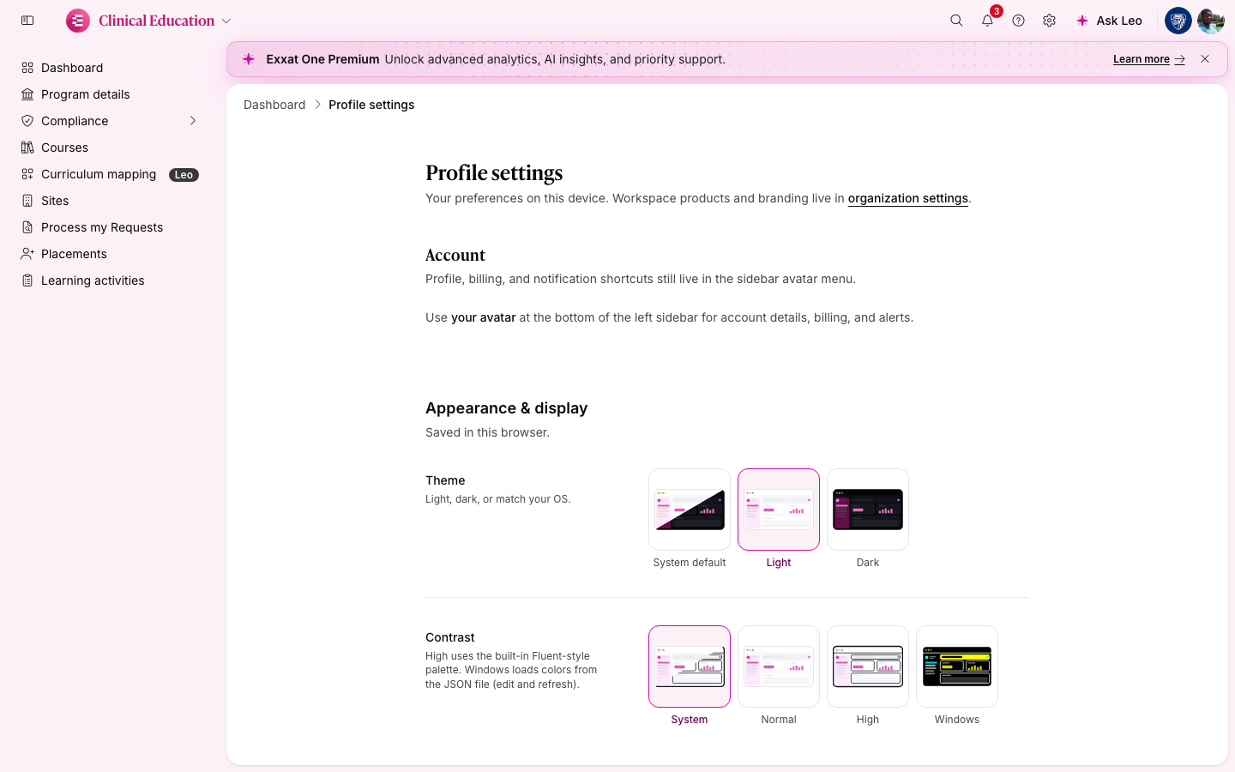Go to Program details
The width and height of the screenshot is (1235, 772).
click(x=110, y=94)
